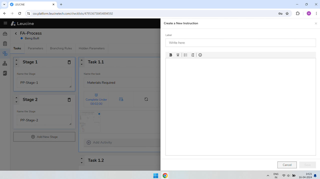Click the Label input field
The width and height of the screenshot is (320, 179).
click(x=240, y=43)
